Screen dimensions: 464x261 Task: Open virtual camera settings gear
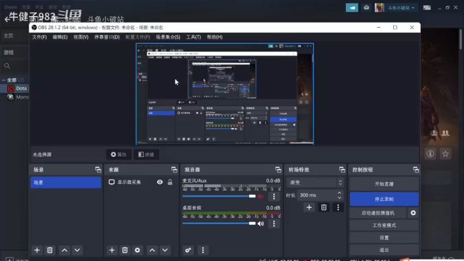click(x=413, y=213)
